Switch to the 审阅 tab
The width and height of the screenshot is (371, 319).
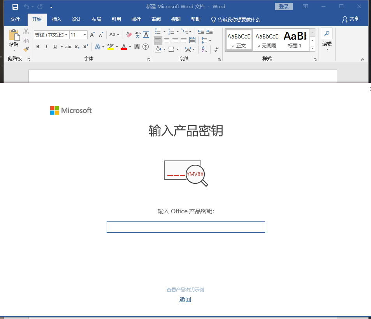156,19
